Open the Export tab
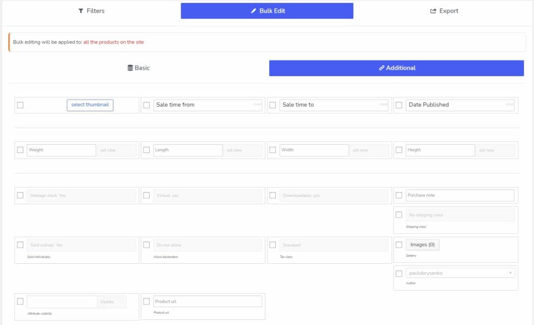This screenshot has height=325, width=534. coord(444,11)
